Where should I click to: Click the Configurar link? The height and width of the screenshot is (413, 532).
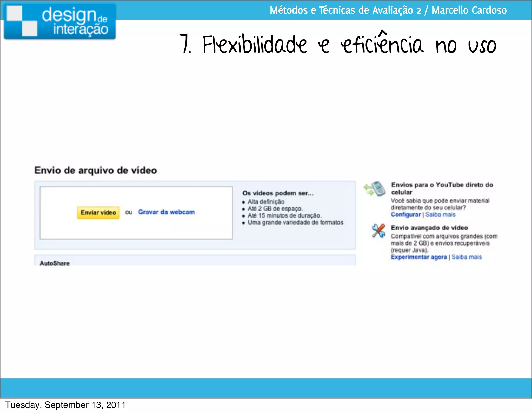pyautogui.click(x=405, y=215)
